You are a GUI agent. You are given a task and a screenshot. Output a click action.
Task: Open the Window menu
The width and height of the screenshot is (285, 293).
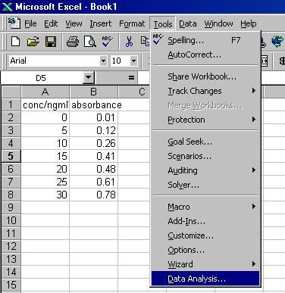tap(218, 23)
